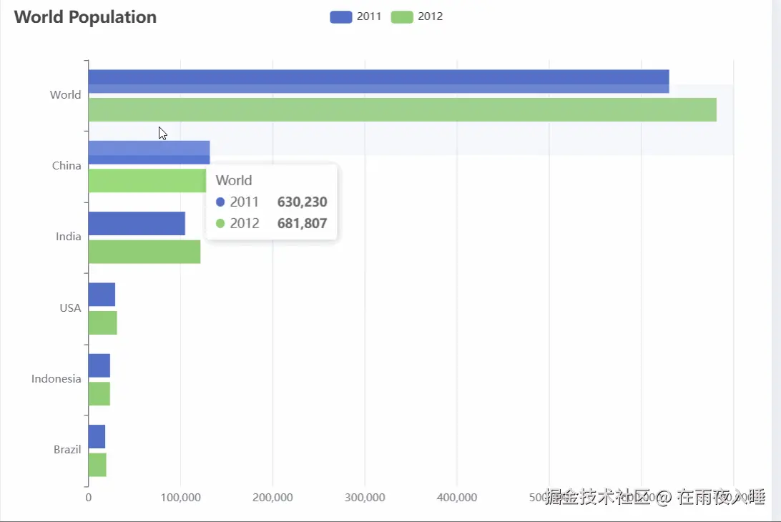Select the Indonesia 2012 green bar
Viewport: 781px width, 522px height.
tap(99, 393)
